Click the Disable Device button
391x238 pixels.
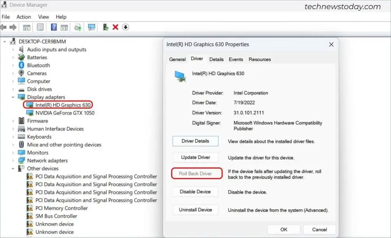pos(195,192)
